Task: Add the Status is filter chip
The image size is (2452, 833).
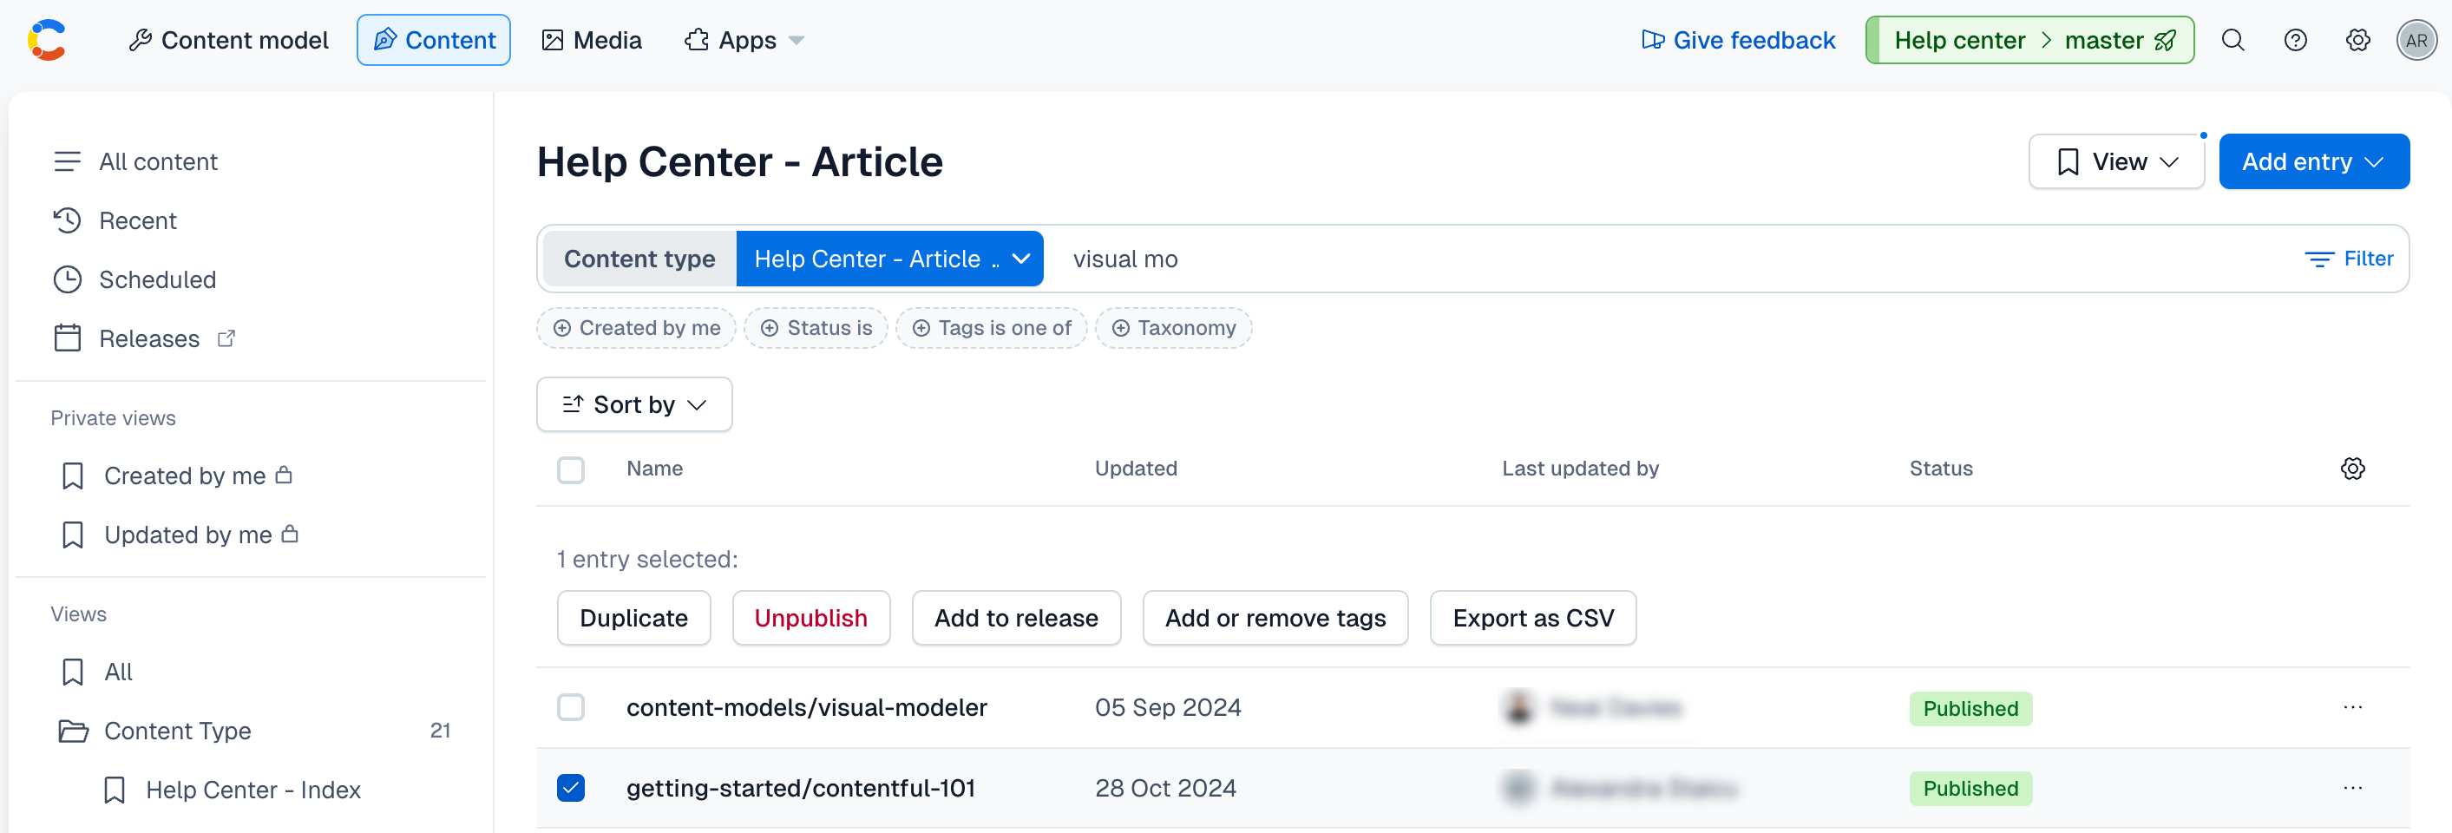Action: [816, 329]
